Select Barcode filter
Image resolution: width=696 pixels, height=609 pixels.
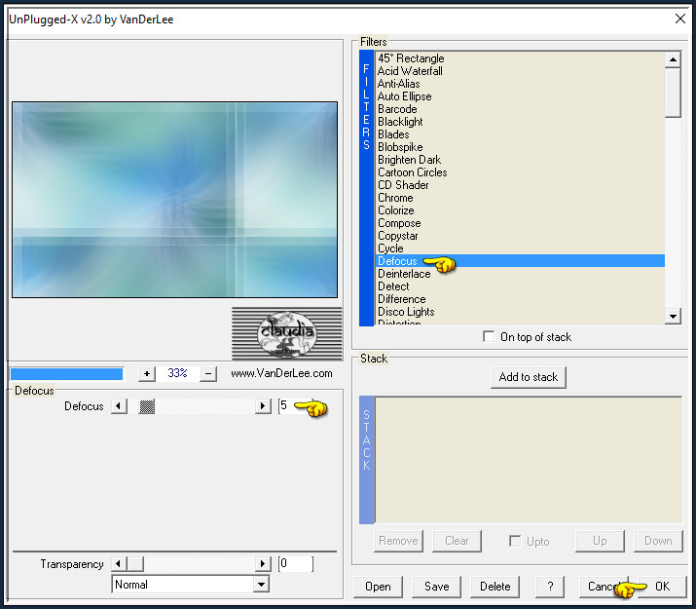[520, 109]
